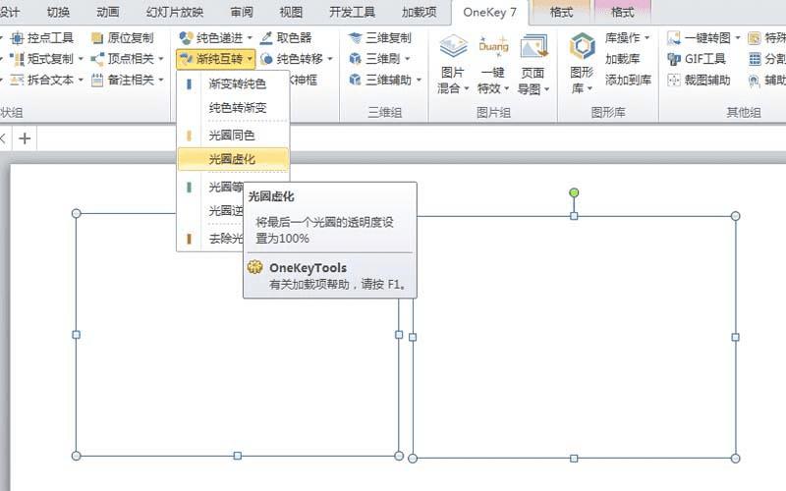This screenshot has height=491, width=786.
Task: Expand the 备注相关 dropdown arrow
Action: coord(161,81)
